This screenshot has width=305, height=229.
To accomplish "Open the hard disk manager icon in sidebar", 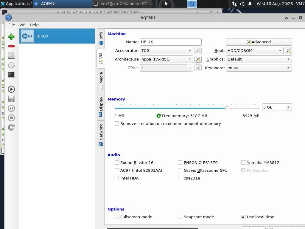I will pyautogui.click(x=11, y=56).
